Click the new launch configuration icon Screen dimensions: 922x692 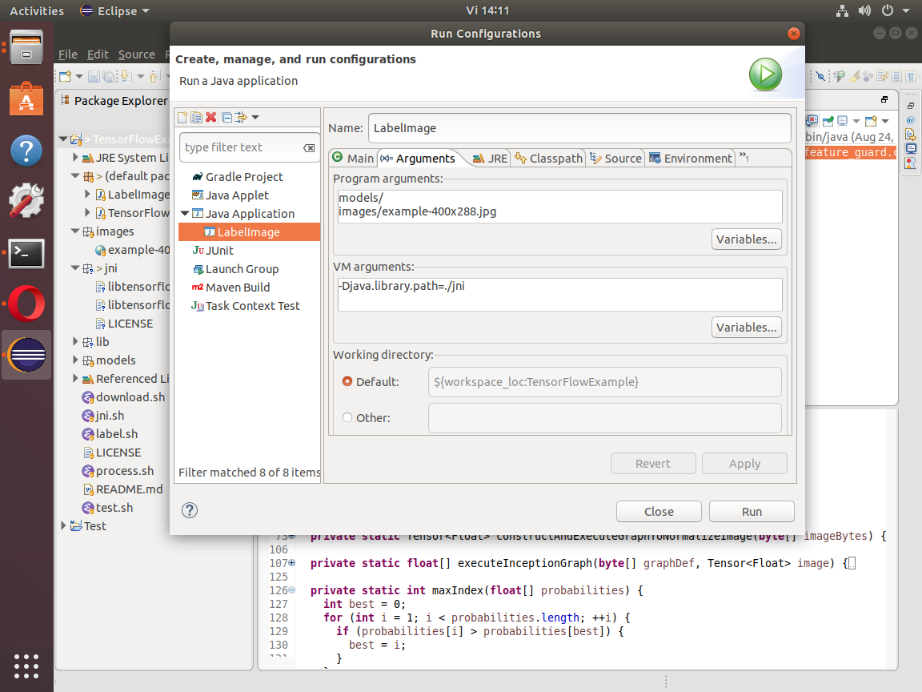(183, 118)
